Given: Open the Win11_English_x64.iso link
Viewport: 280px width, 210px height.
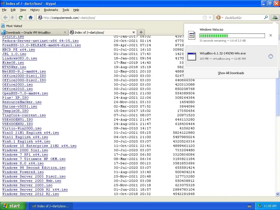Looking at the screenshot, I should coord(25,137).
